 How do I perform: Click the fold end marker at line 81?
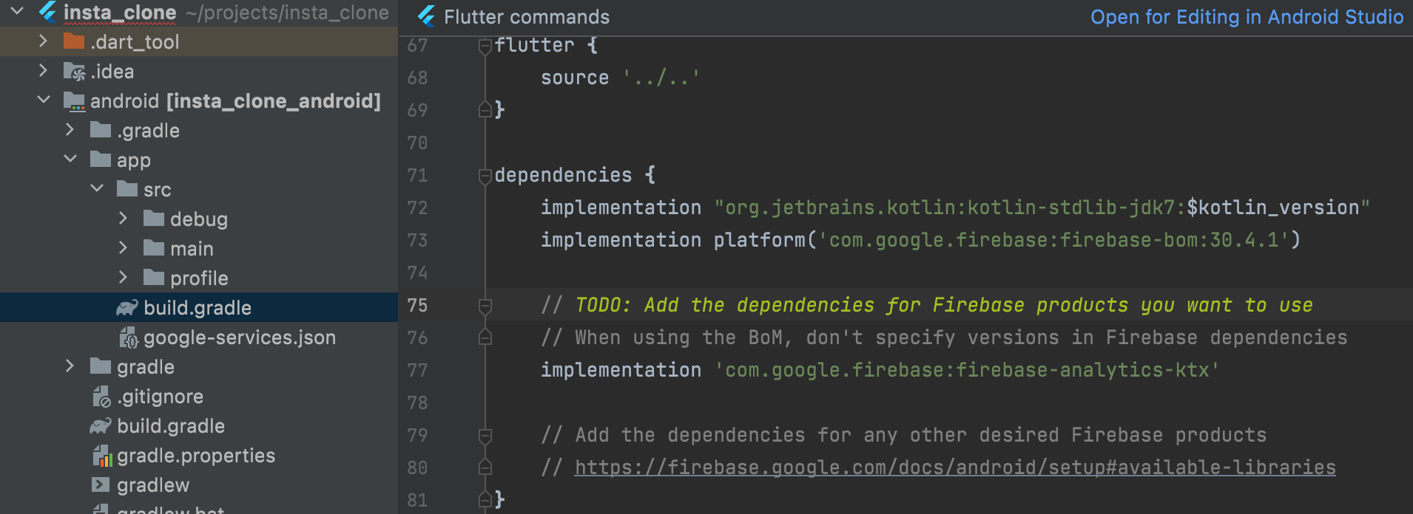point(485,499)
